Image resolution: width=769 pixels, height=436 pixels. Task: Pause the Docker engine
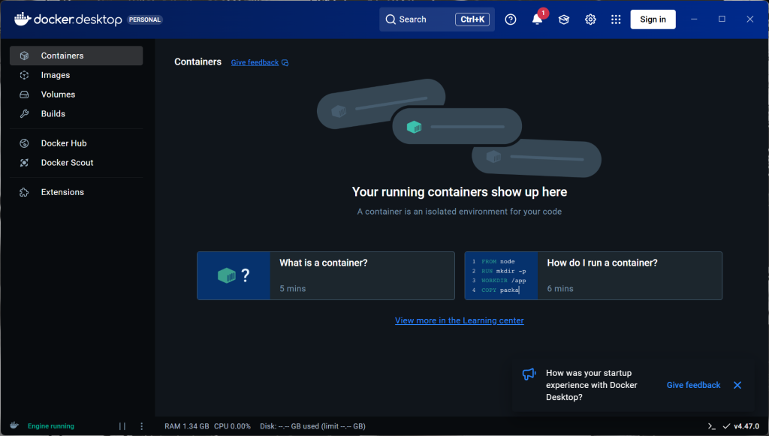(122, 426)
